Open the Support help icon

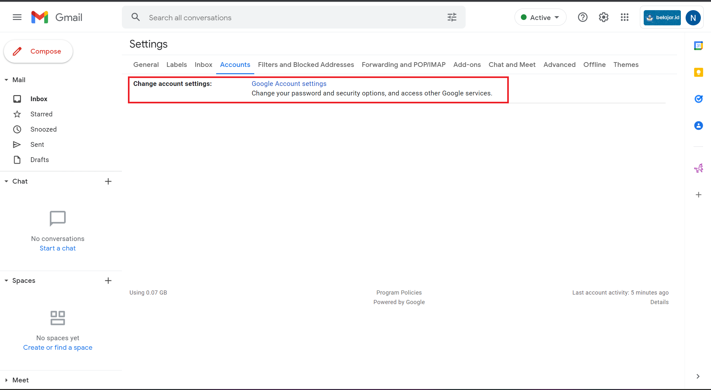(x=583, y=17)
